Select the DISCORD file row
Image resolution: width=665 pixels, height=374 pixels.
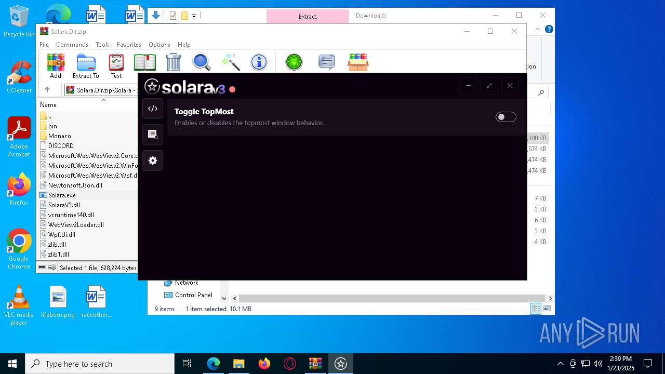click(61, 146)
